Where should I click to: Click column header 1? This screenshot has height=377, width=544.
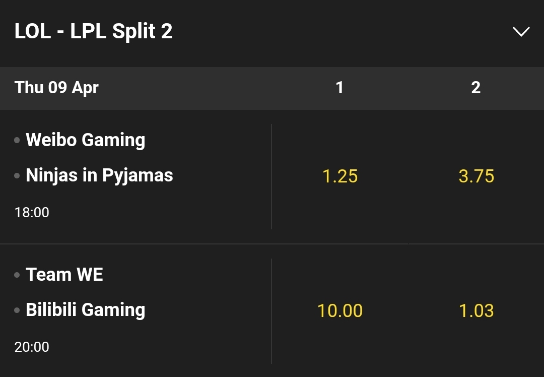(x=339, y=88)
